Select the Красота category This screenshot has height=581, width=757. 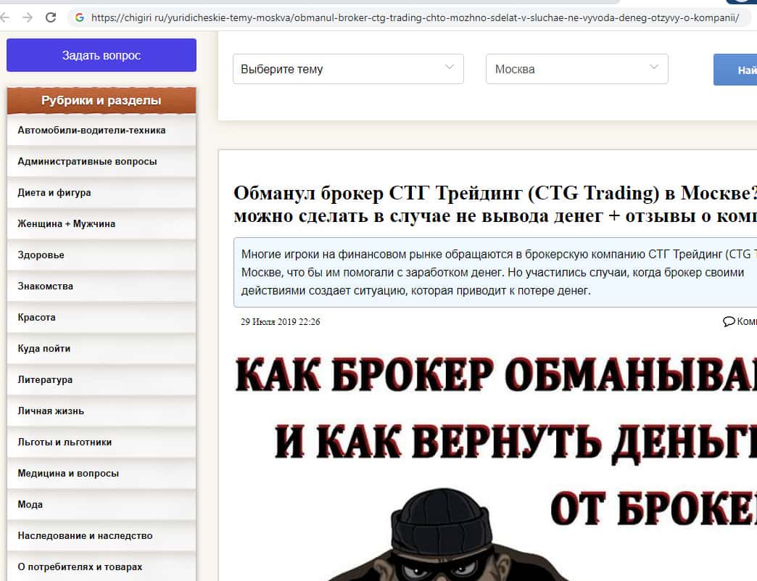[102, 317]
